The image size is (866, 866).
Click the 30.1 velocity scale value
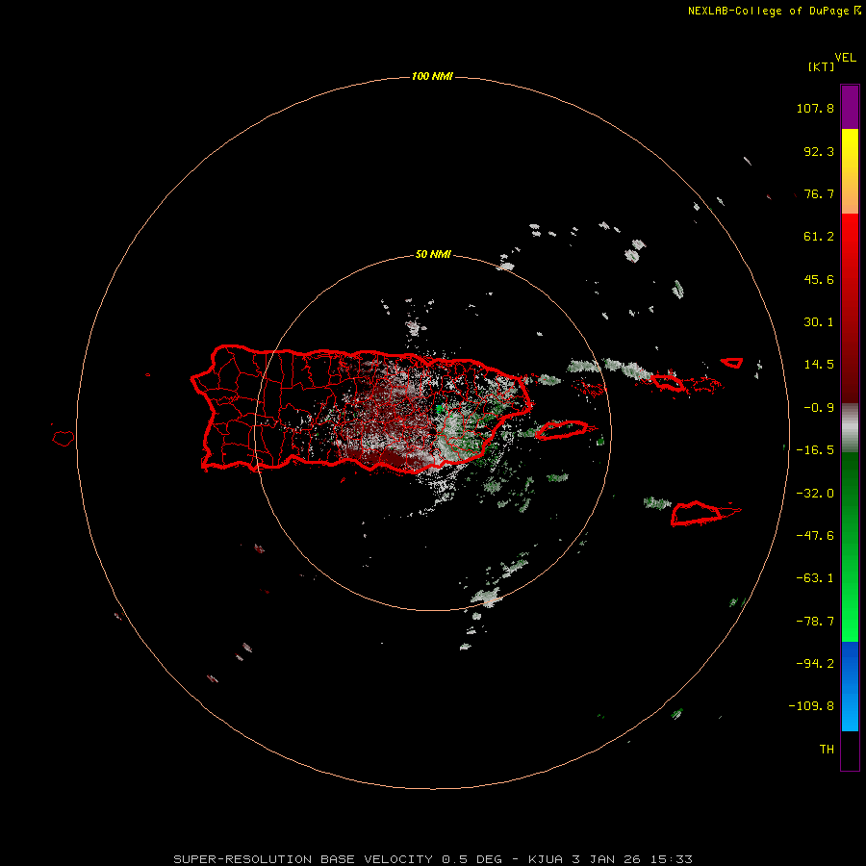[x=819, y=322]
